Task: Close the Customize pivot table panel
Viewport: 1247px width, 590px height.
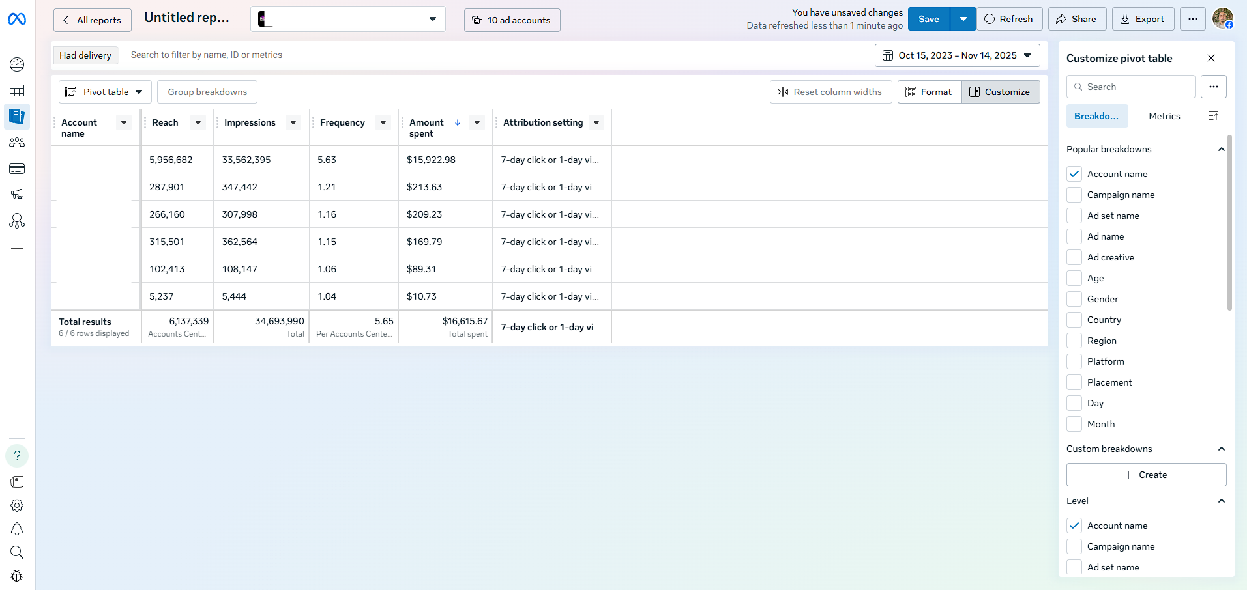Action: click(1210, 58)
